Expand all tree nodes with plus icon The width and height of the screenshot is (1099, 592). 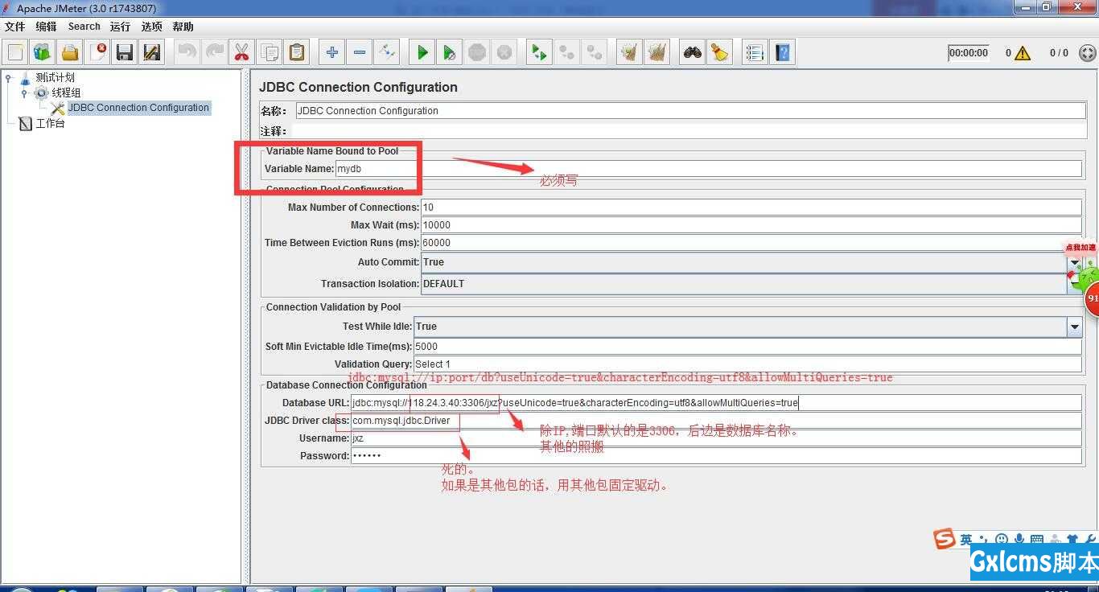(x=332, y=52)
